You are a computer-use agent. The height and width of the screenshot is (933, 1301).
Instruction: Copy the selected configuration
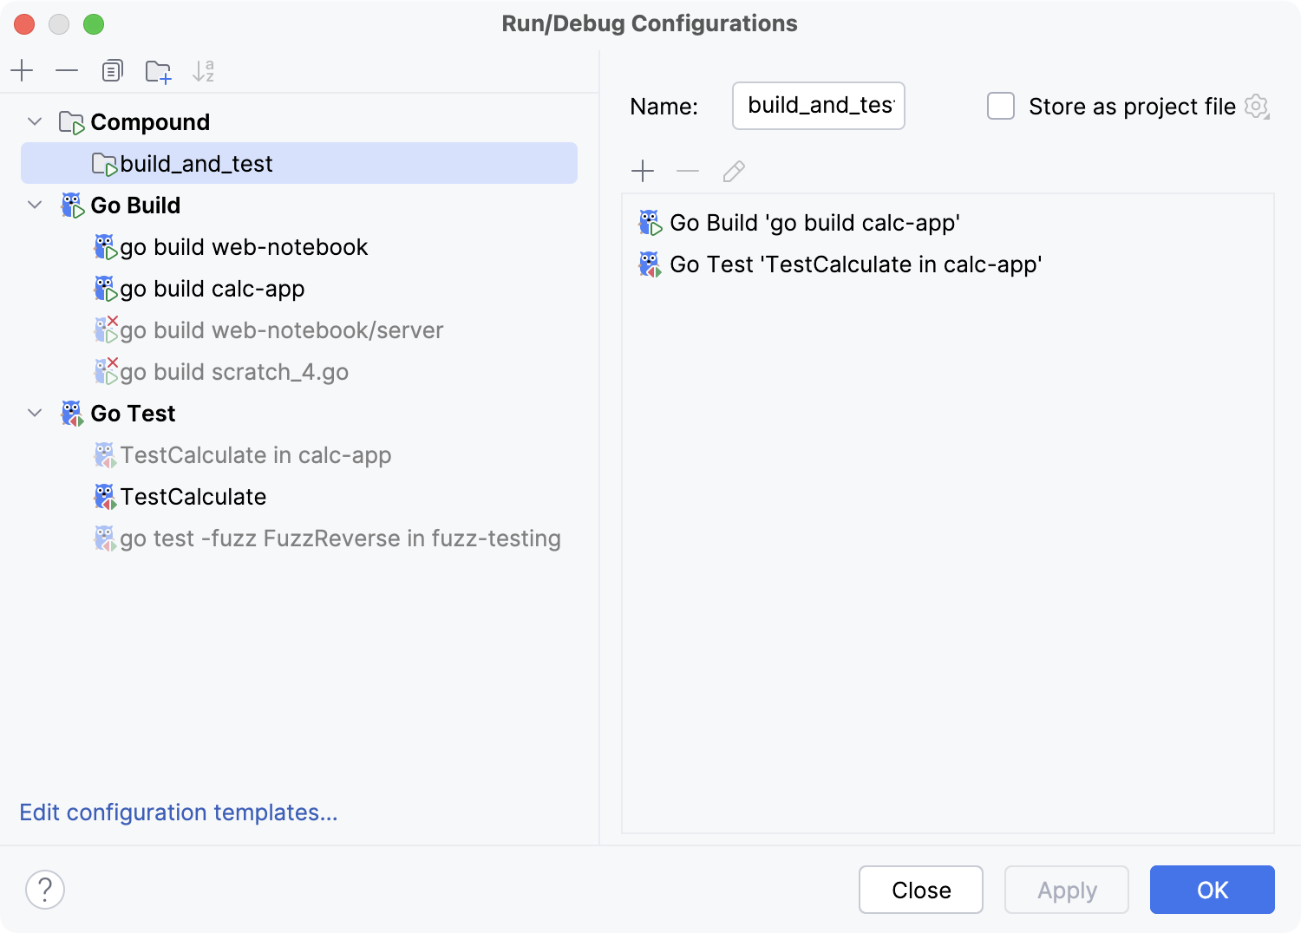click(x=112, y=71)
